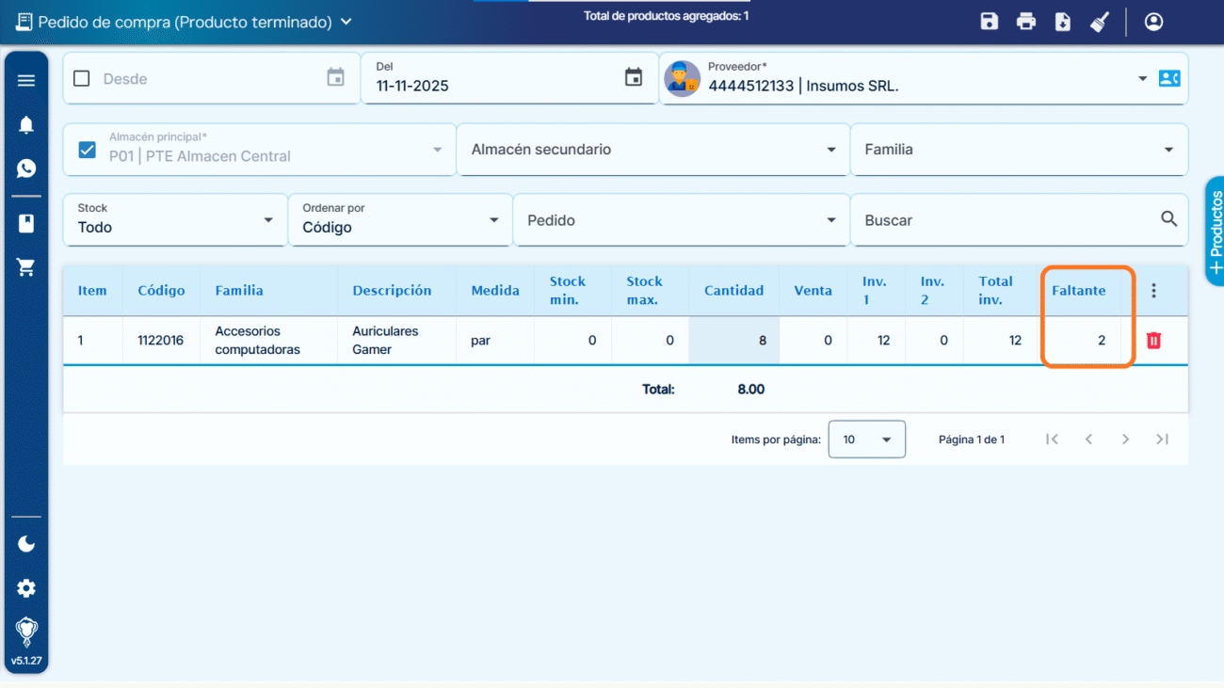Click the Buscar search field
The image size is (1224, 688).
[1007, 220]
